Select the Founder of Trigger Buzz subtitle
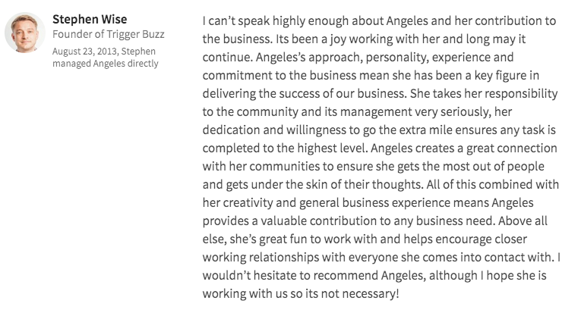581x313 pixels. [x=108, y=34]
